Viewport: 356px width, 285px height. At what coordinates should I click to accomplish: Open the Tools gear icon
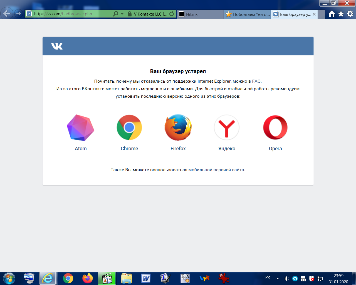[x=350, y=14]
